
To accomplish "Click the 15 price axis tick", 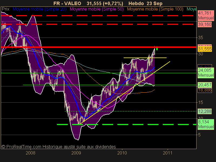I will [200, 102].
